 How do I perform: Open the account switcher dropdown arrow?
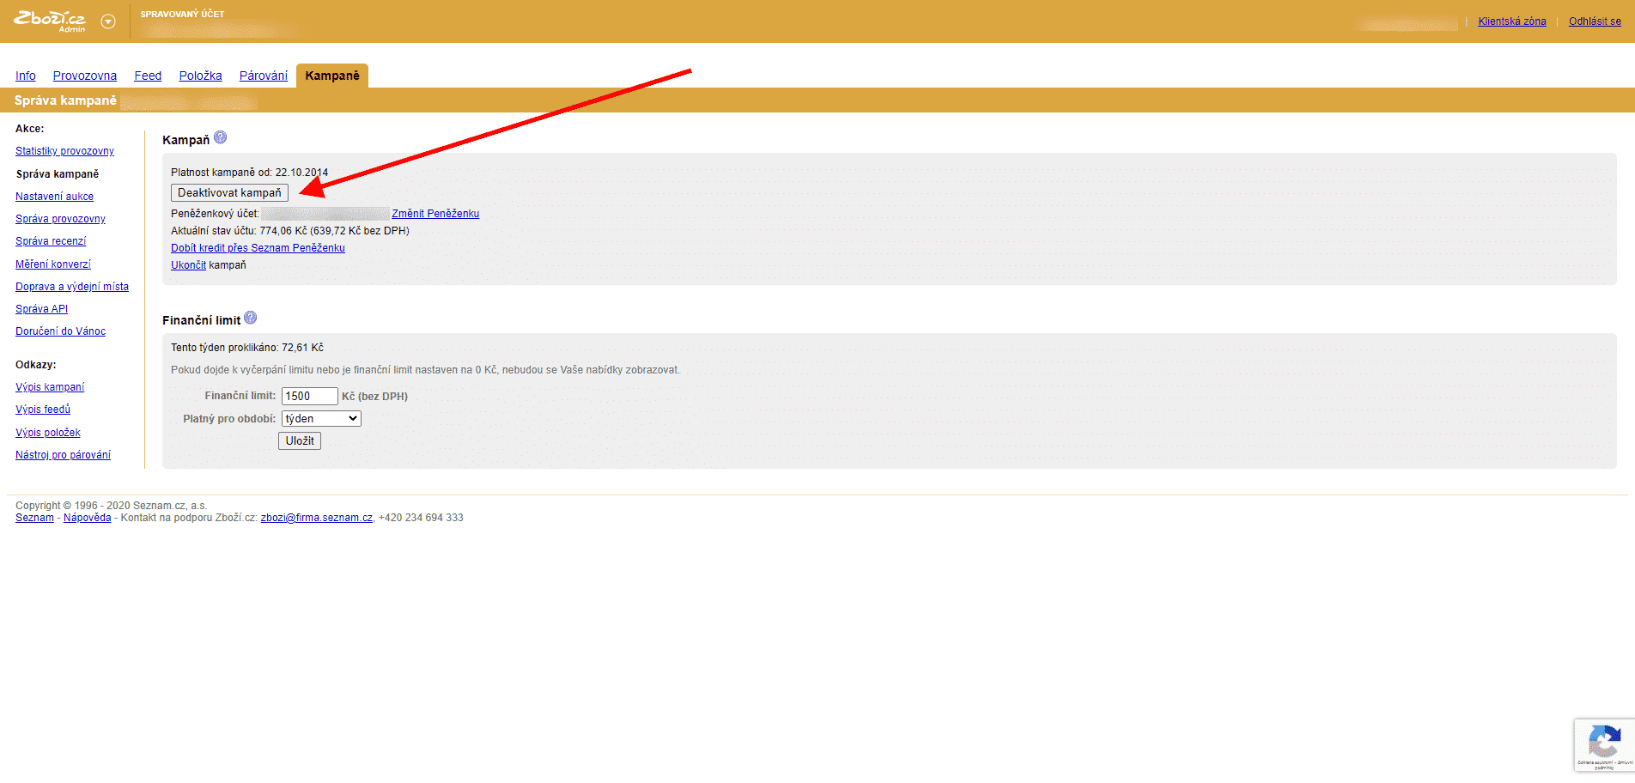pyautogui.click(x=108, y=21)
